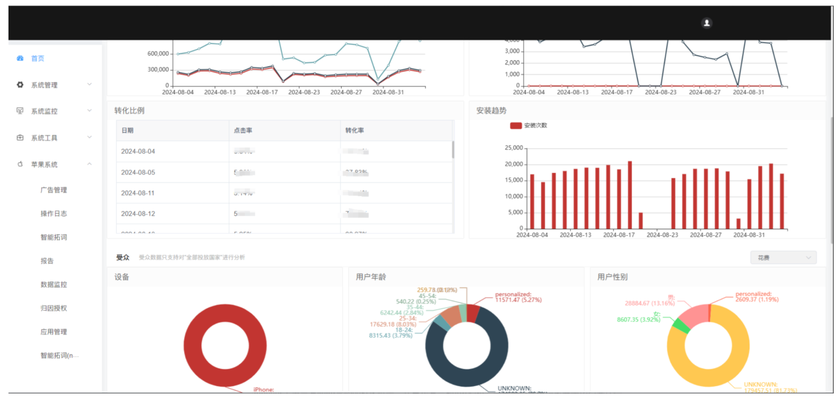Click the apple icon beside 苹果系统
Image resolution: width=839 pixels, height=398 pixels.
pyautogui.click(x=20, y=164)
